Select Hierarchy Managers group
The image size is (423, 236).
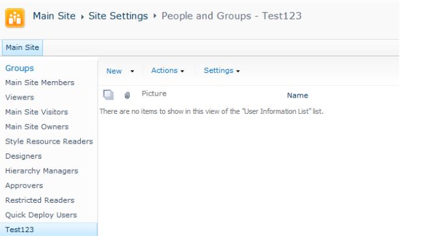42,171
